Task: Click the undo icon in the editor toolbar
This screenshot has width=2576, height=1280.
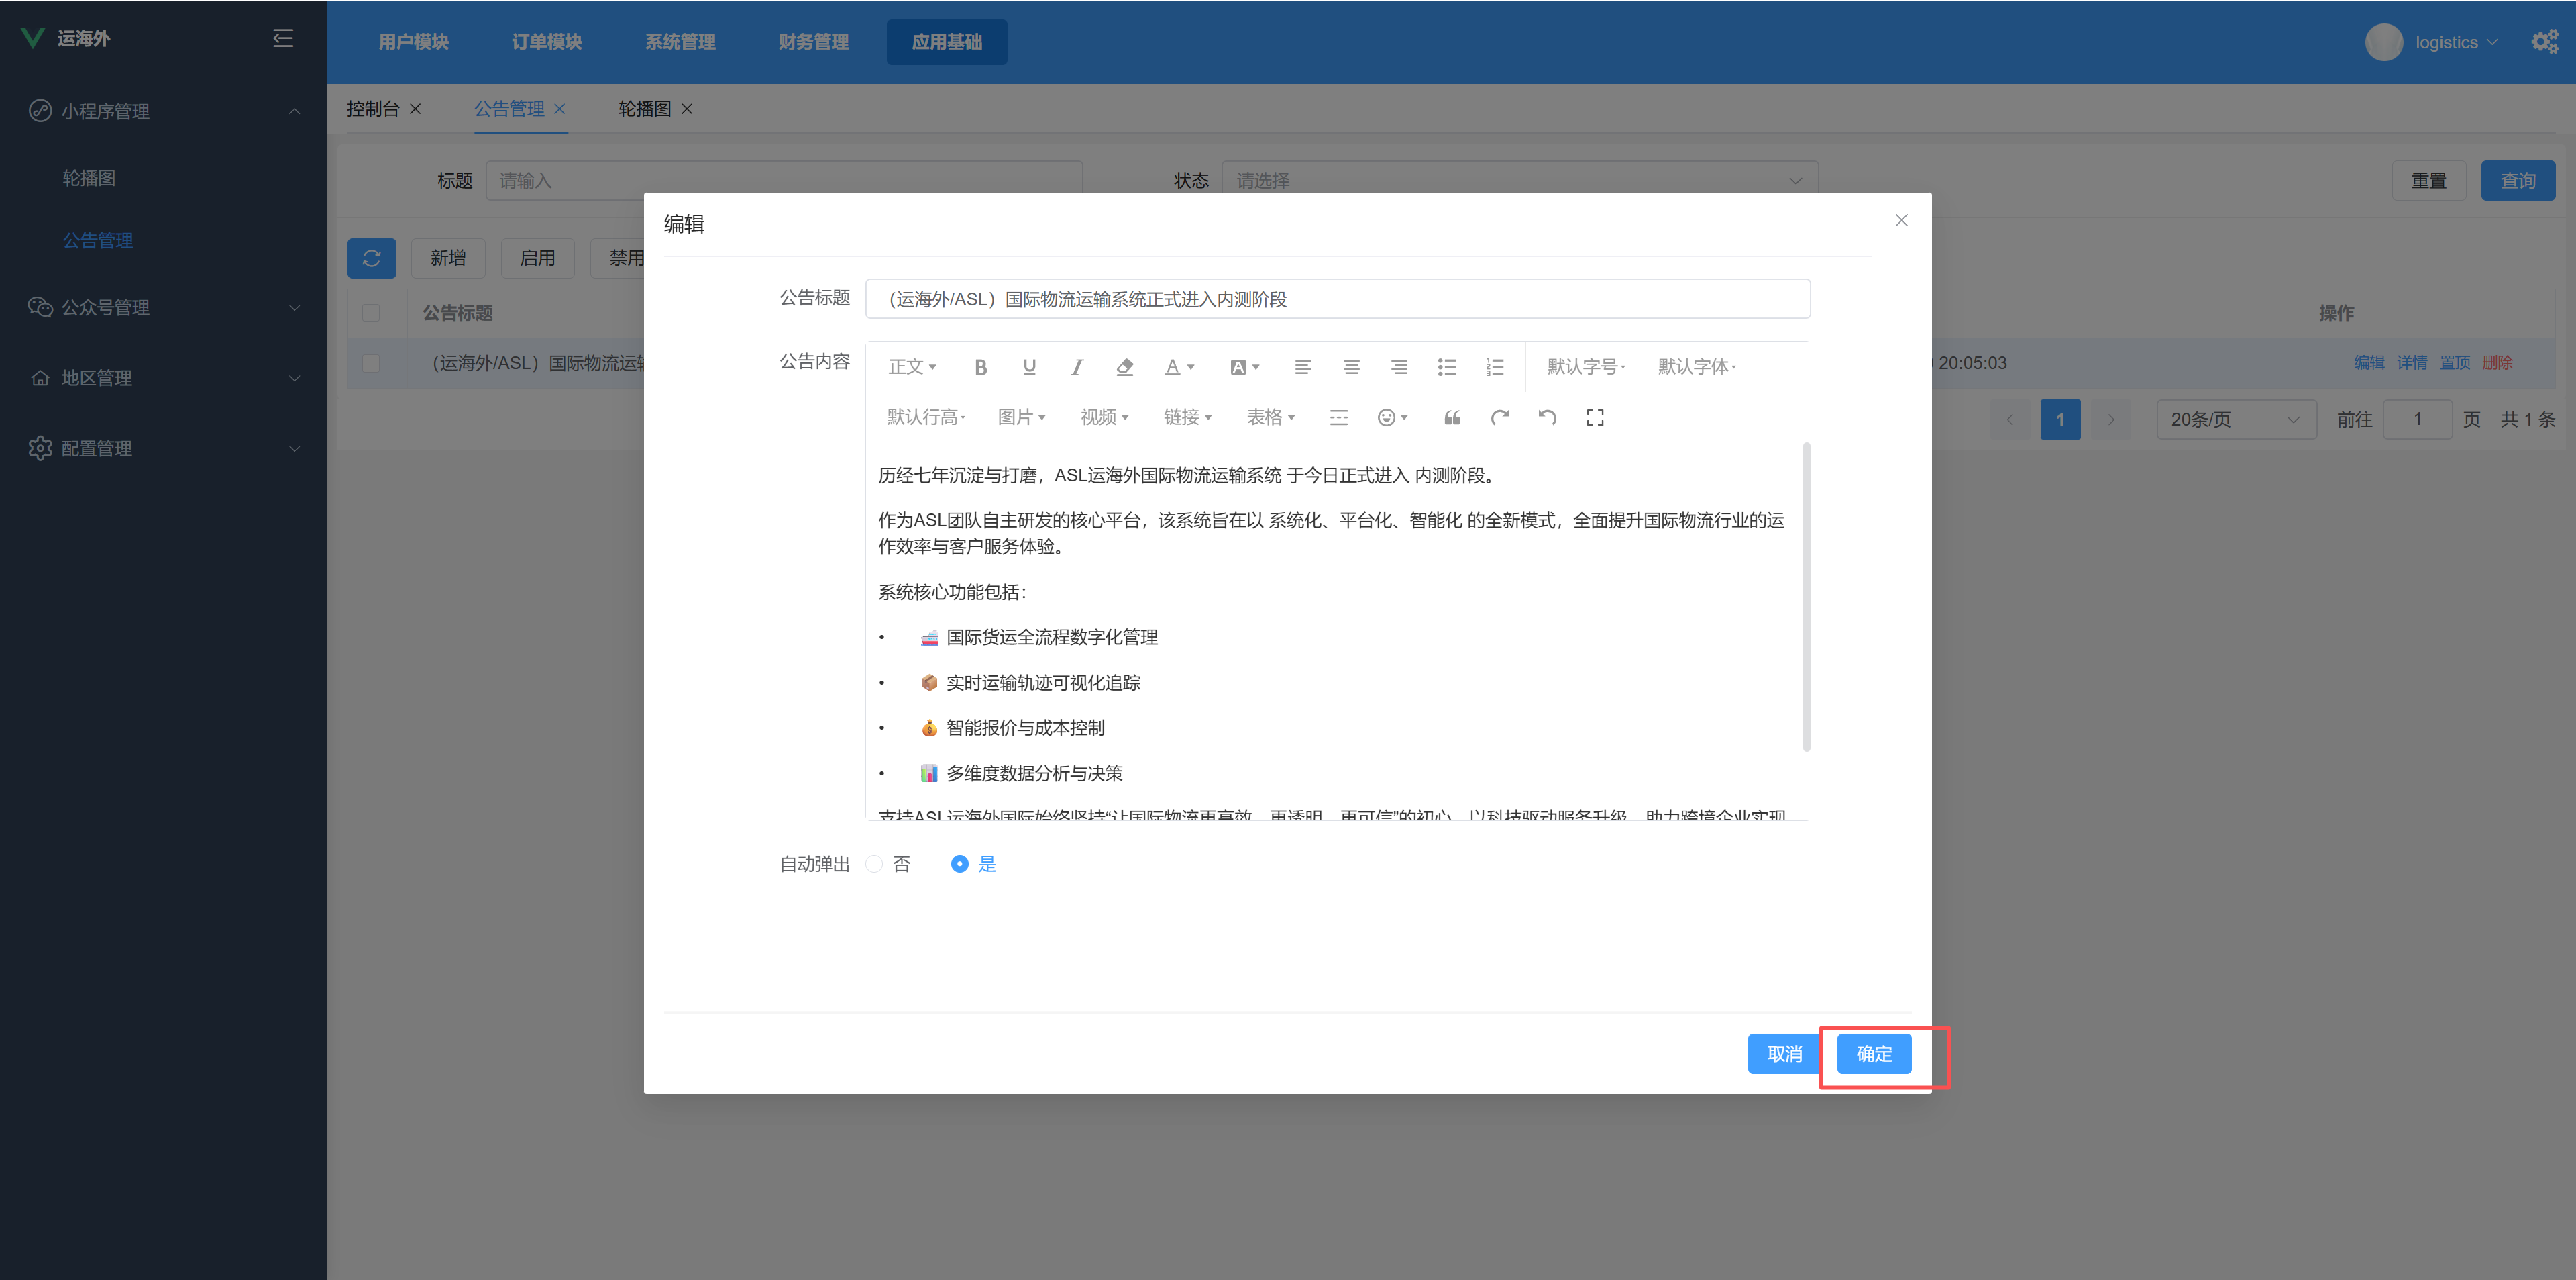Action: [x=1547, y=417]
